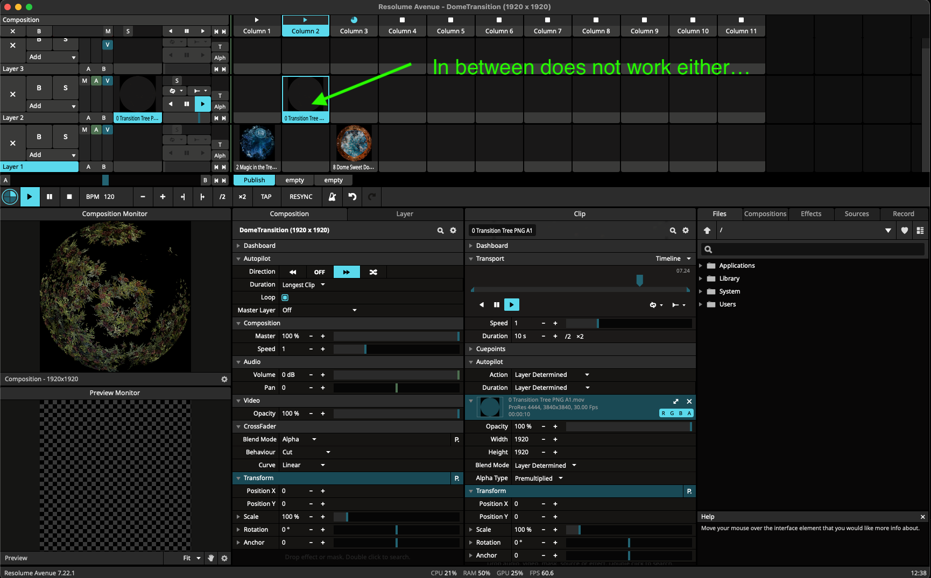Click the undo arrow icon
The image size is (931, 578).
click(352, 197)
